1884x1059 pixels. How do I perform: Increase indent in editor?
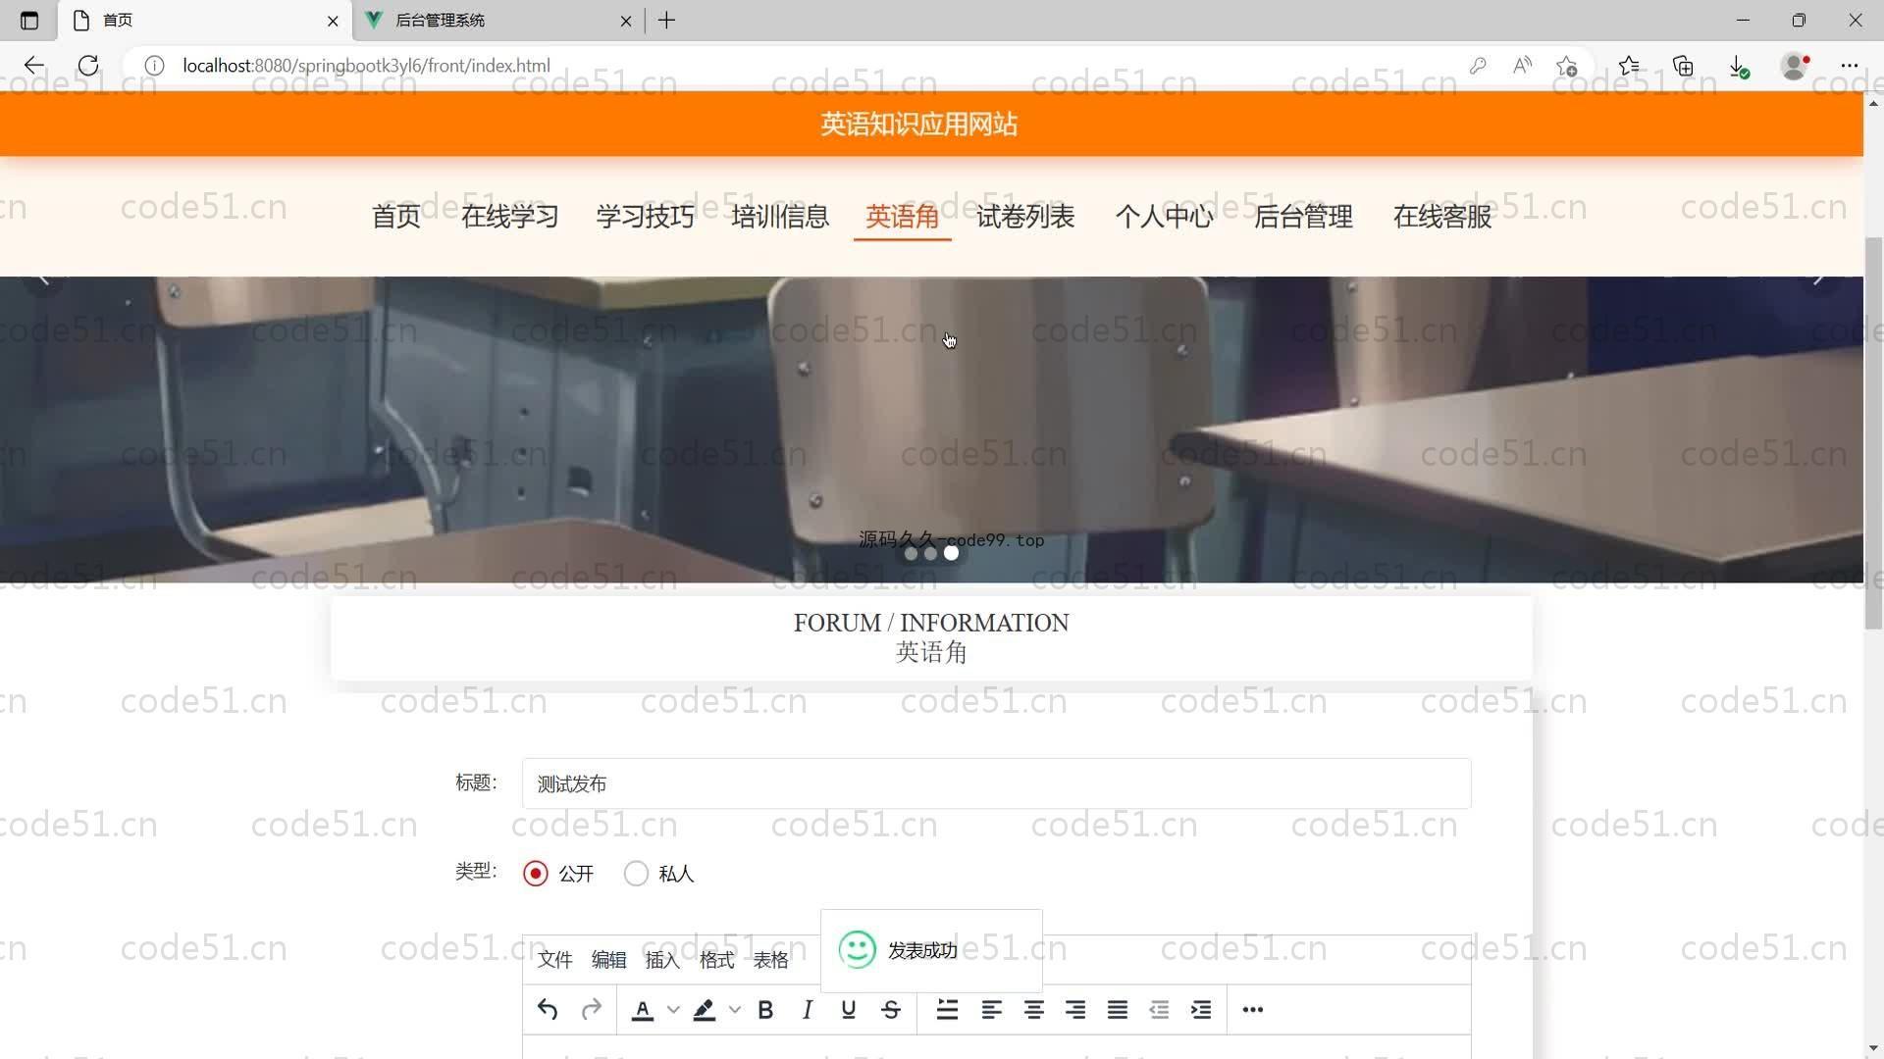1201,1010
